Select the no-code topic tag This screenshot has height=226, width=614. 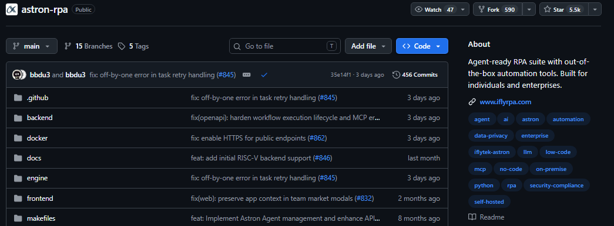(x=511, y=169)
